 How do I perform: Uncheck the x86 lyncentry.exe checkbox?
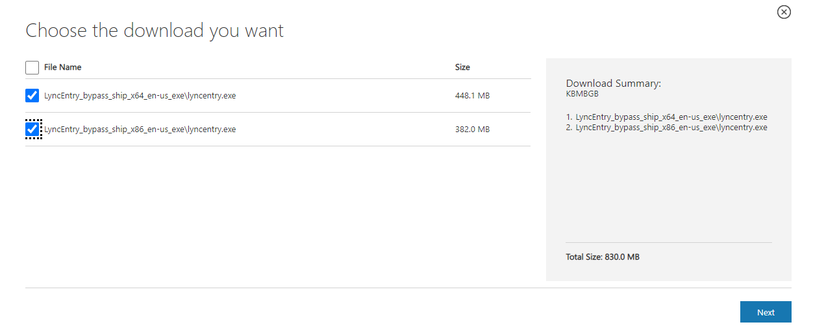click(32, 130)
